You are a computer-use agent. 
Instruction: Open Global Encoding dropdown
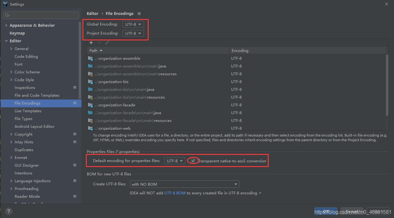coord(133,24)
